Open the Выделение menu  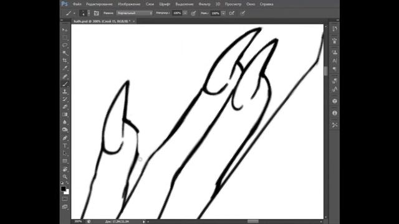[185, 4]
